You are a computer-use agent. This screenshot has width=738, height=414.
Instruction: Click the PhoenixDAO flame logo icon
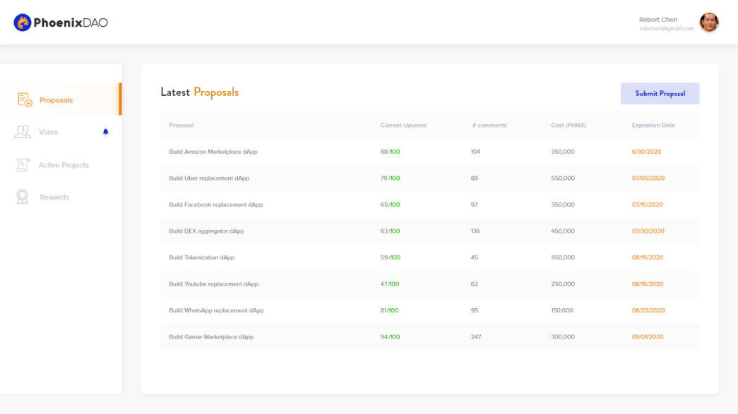pyautogui.click(x=22, y=23)
